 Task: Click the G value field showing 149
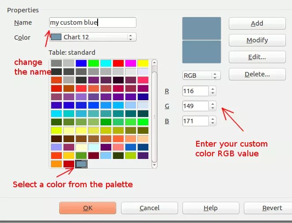(195, 106)
